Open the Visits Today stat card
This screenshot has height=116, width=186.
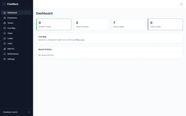pos(165,24)
